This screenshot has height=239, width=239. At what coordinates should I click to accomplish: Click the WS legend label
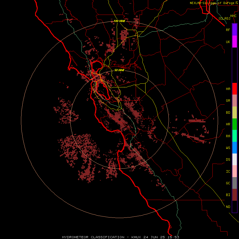point(228,148)
